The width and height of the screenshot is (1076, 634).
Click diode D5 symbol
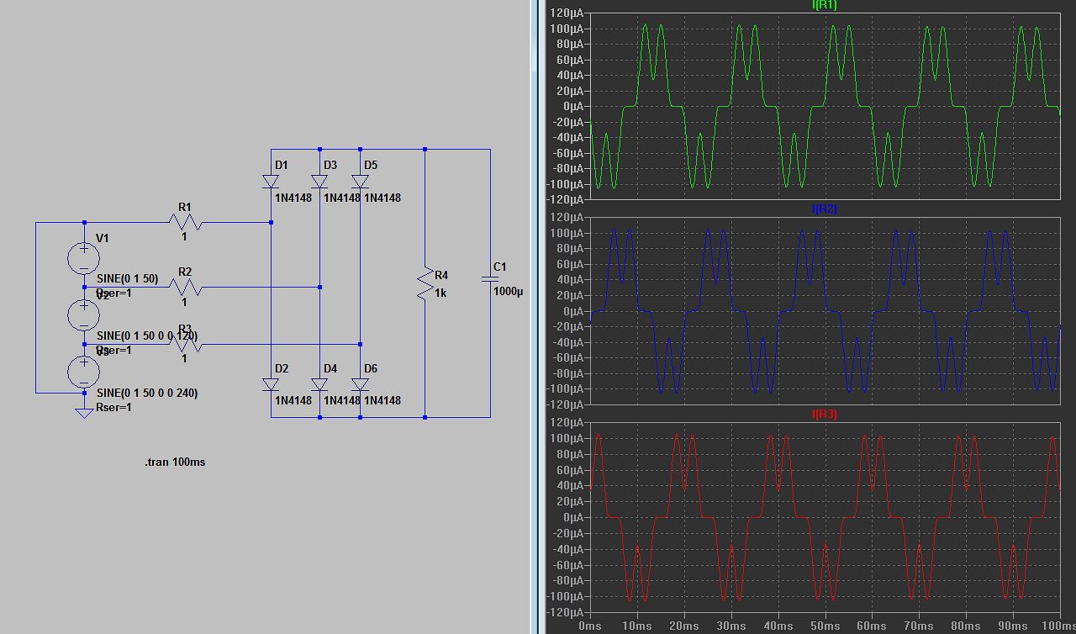(360, 182)
